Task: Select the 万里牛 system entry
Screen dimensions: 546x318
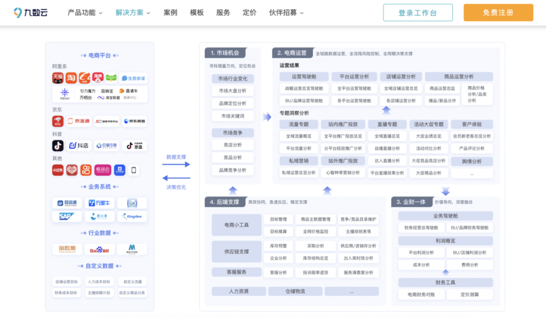Action: coord(99,203)
